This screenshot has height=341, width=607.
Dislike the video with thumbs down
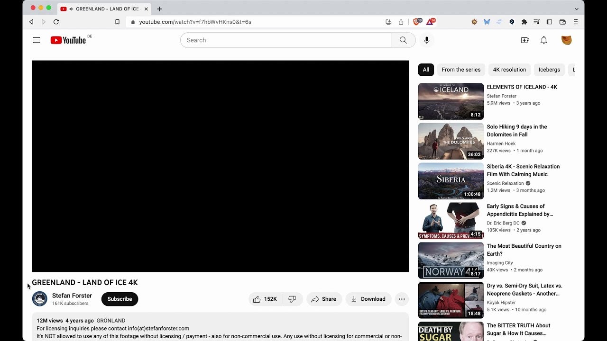tap(293, 299)
